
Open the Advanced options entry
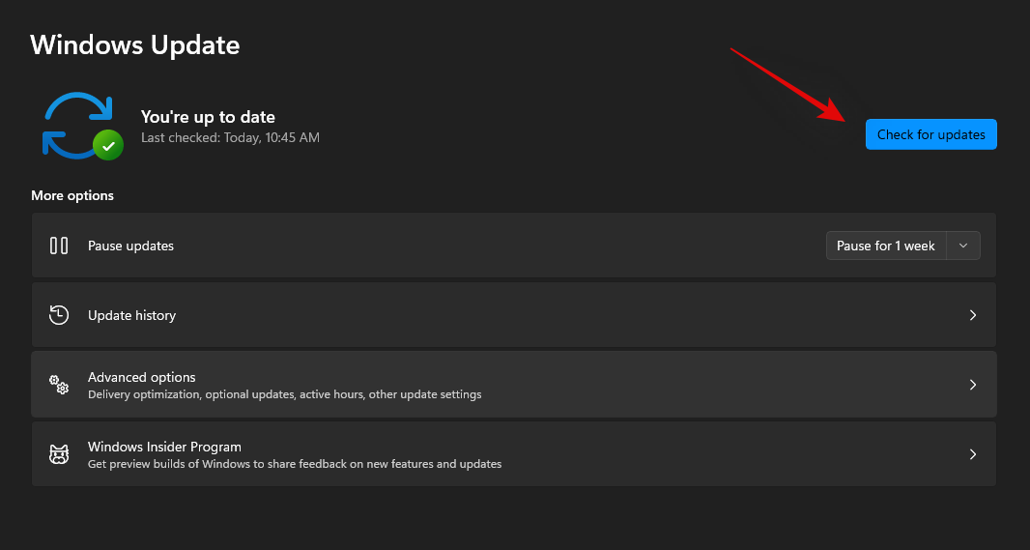[x=142, y=377]
